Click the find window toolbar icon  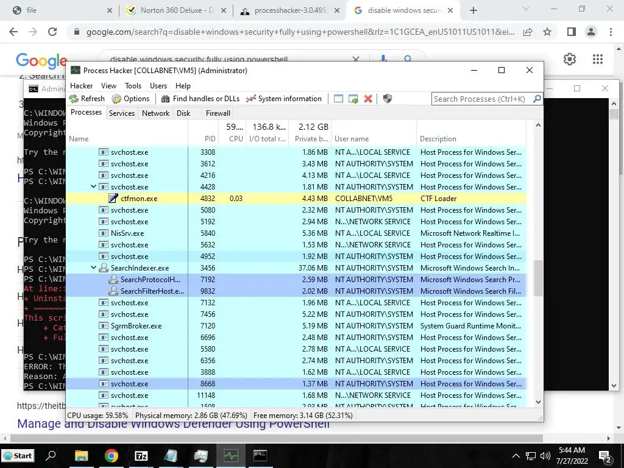338,99
